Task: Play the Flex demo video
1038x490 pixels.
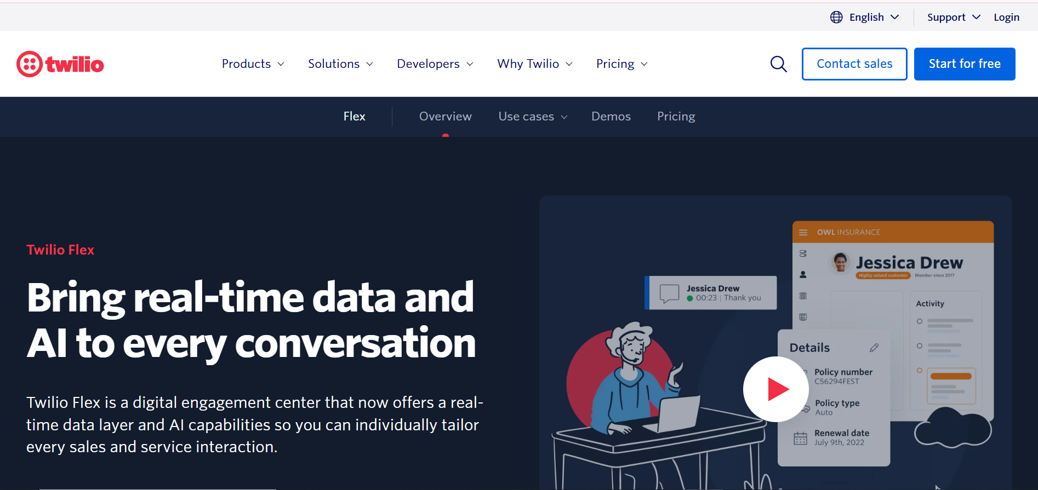Action: [x=775, y=389]
